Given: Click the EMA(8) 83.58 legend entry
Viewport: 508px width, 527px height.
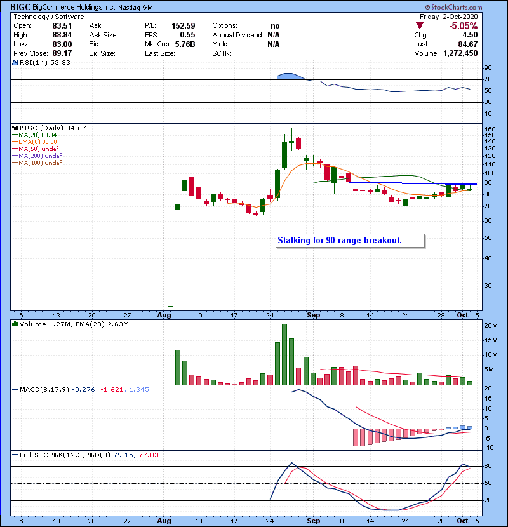Looking at the screenshot, I should coord(34,142).
